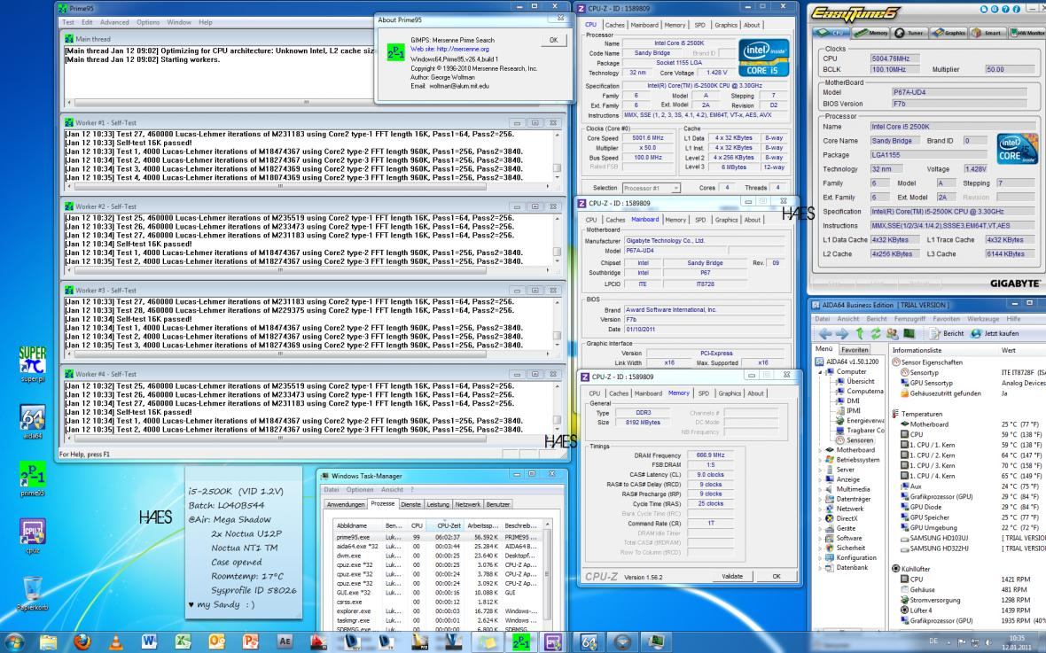Expand Netzwerk node in AIDA64 tree

pyautogui.click(x=821, y=509)
